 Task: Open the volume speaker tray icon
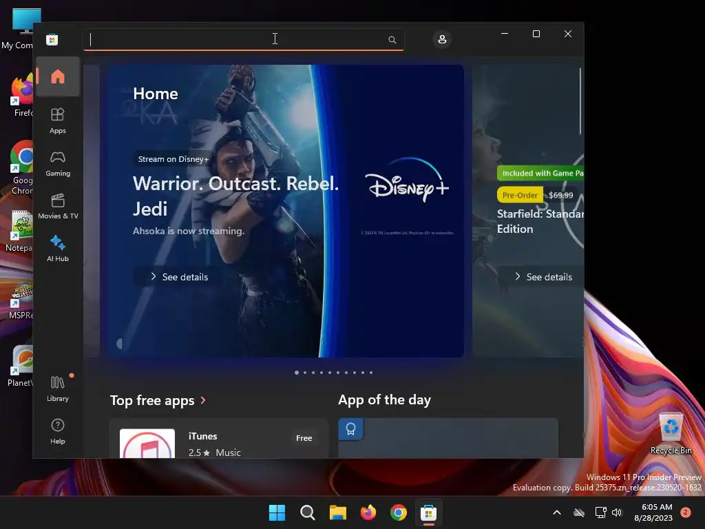(x=617, y=512)
